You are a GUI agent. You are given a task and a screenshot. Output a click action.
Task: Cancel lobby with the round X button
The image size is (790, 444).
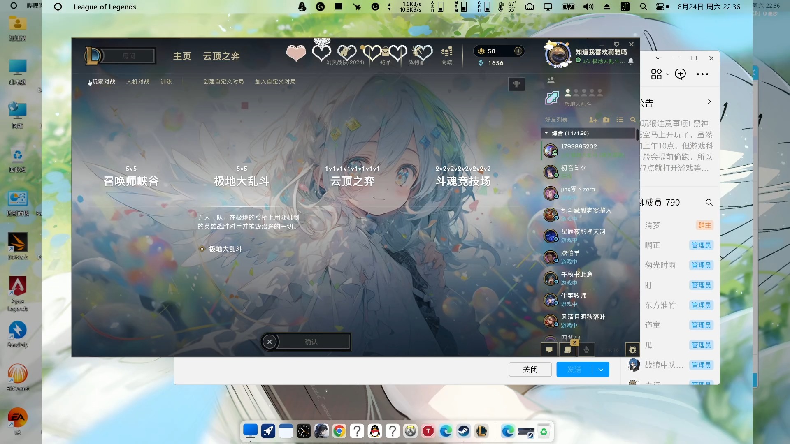click(x=270, y=342)
